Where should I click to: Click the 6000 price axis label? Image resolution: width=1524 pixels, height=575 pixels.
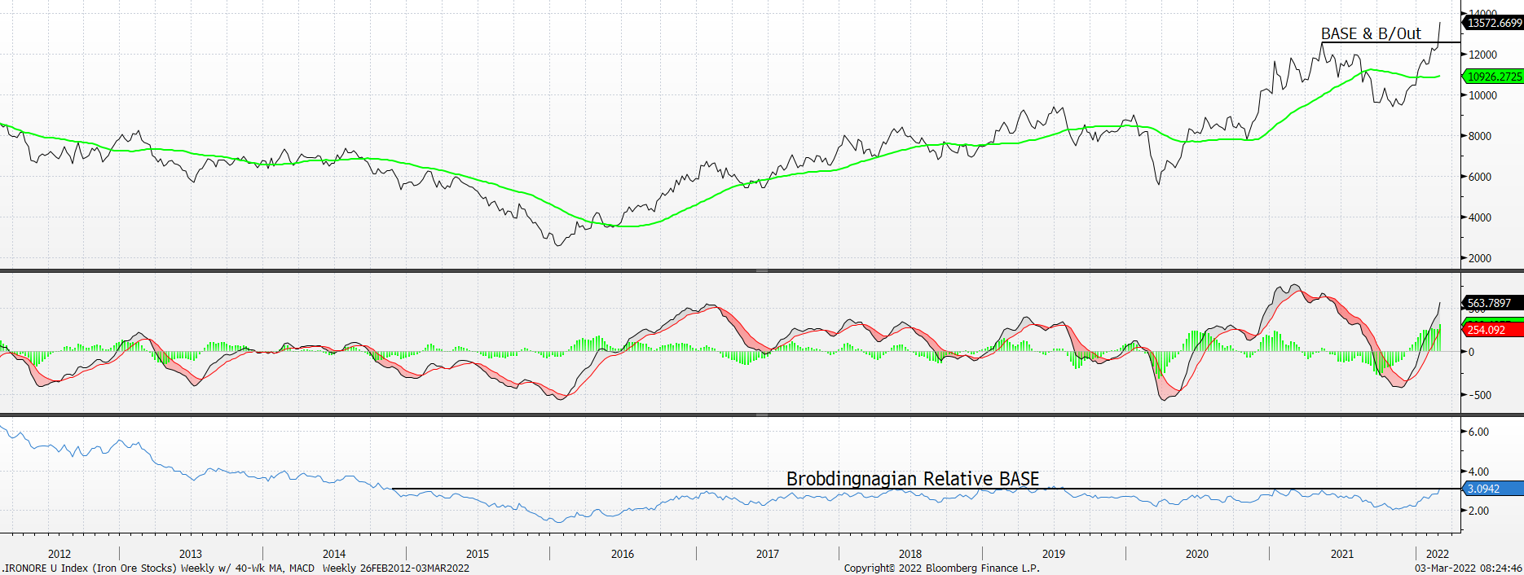1480,177
